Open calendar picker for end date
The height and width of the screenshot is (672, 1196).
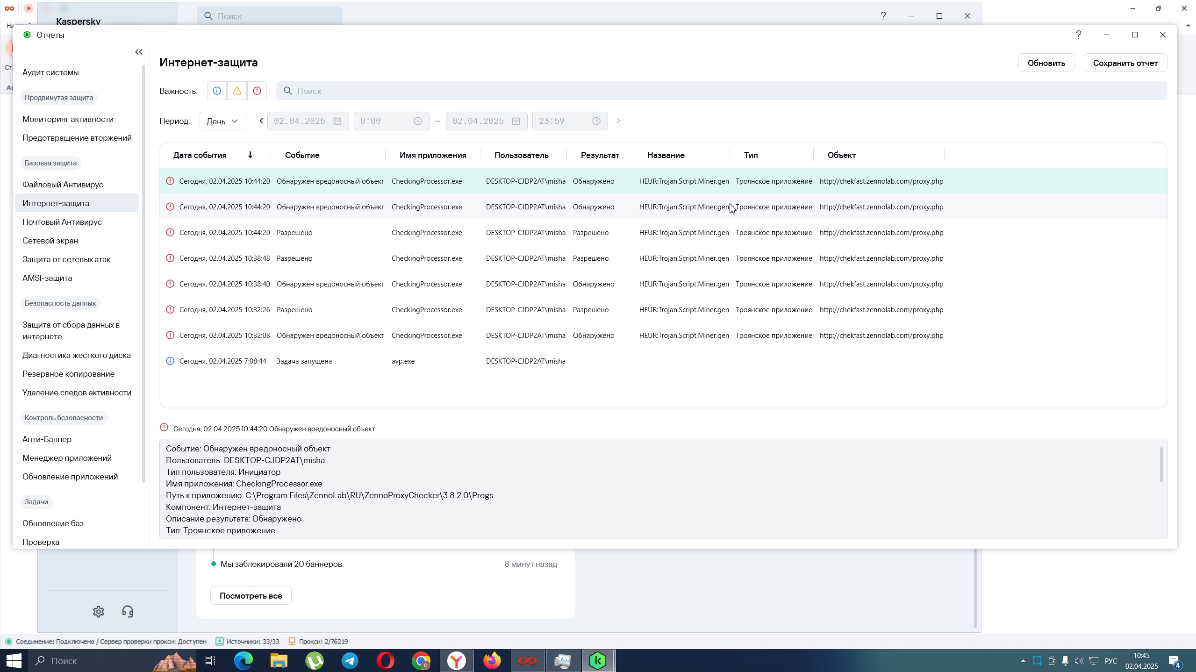point(516,121)
